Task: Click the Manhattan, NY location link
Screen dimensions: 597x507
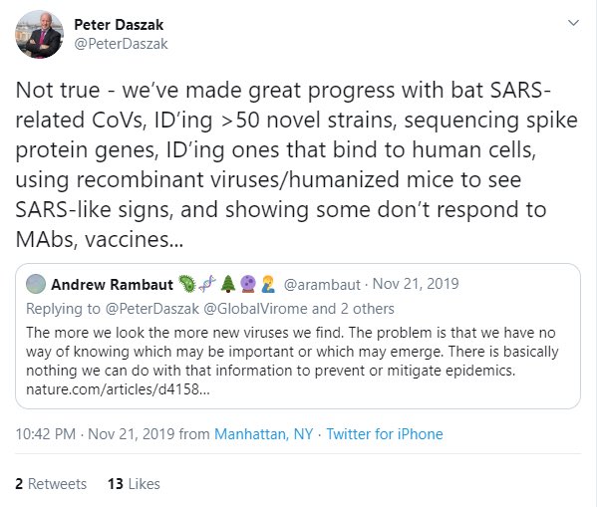Action: [x=264, y=434]
